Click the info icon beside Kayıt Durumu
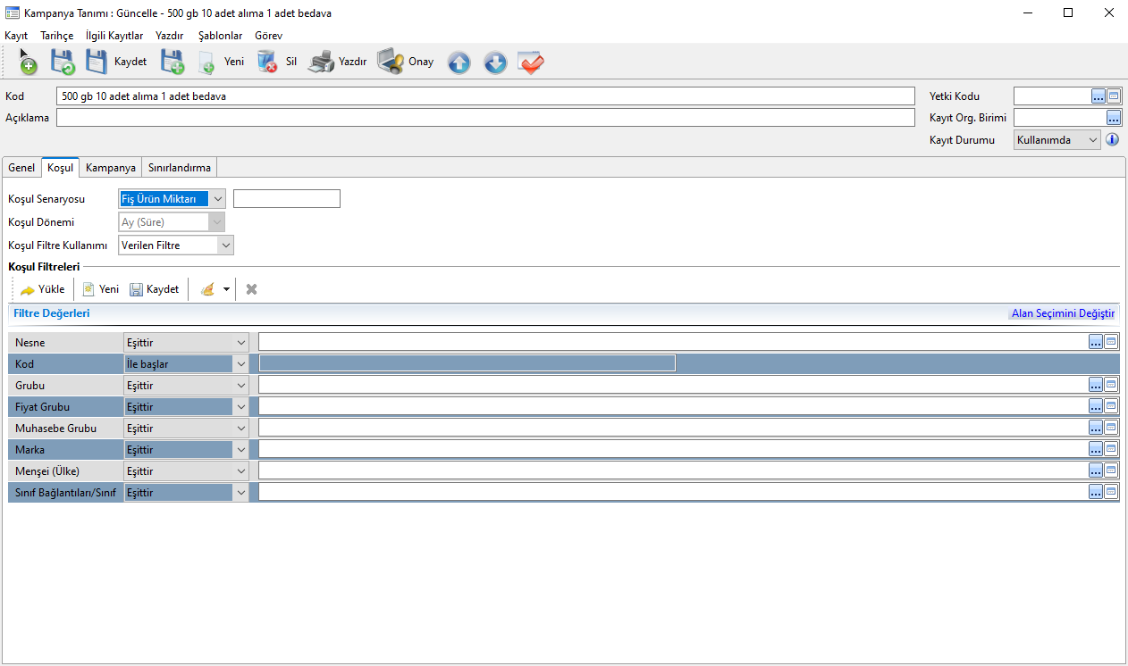This screenshot has width=1128, height=666. click(1113, 140)
